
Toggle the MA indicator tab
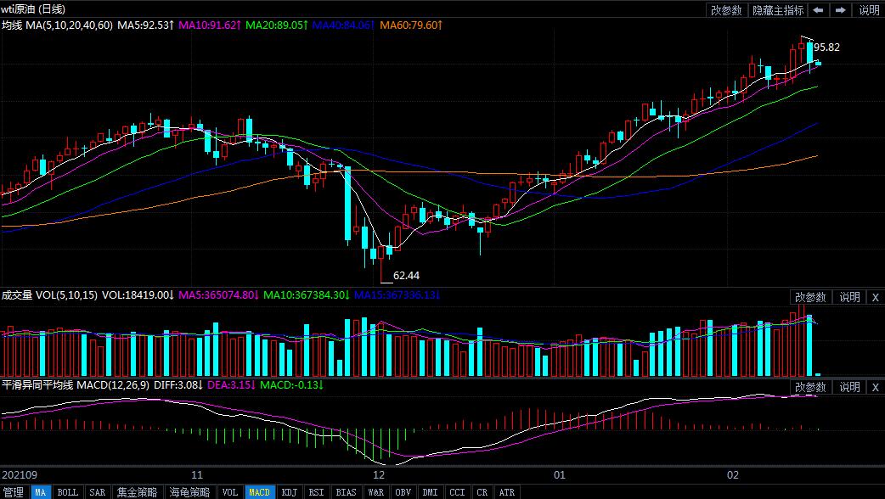click(x=40, y=492)
